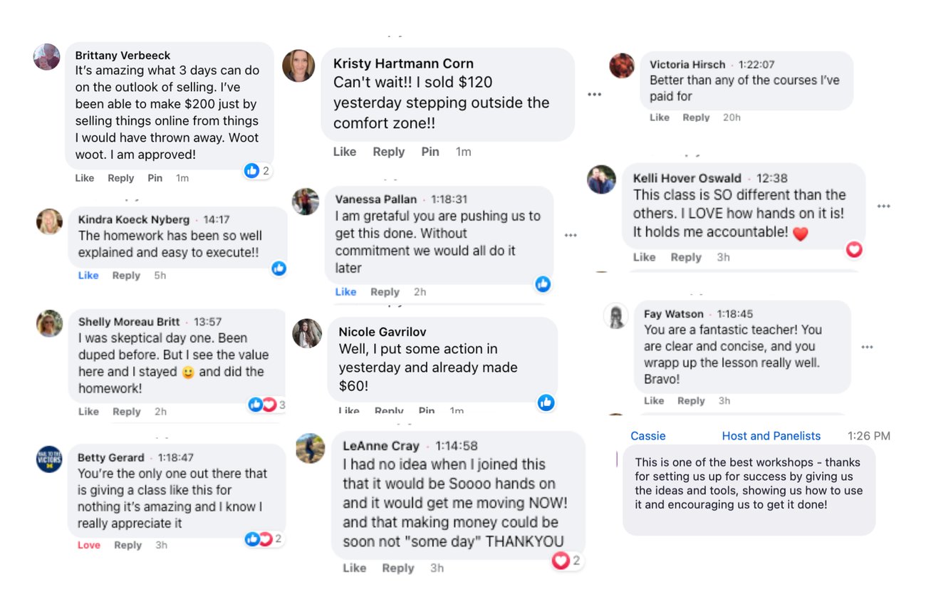Click like reaction on Kindra Koeck Nyberg's comment

[x=279, y=268]
